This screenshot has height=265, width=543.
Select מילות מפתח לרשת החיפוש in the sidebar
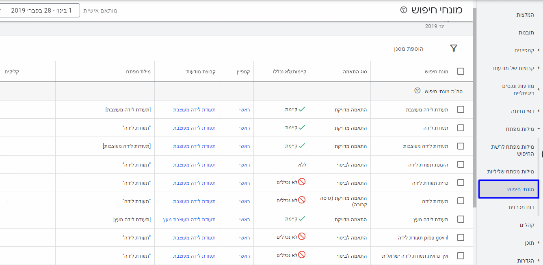[513, 150]
